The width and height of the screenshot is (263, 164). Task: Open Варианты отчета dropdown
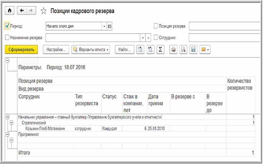point(91,50)
